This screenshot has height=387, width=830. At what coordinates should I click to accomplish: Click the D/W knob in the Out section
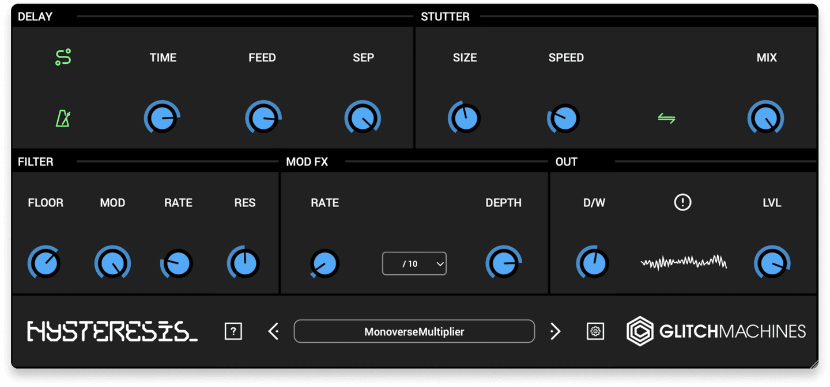point(594,263)
